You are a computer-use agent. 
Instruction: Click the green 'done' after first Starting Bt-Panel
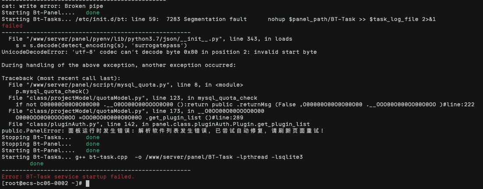(x=93, y=13)
